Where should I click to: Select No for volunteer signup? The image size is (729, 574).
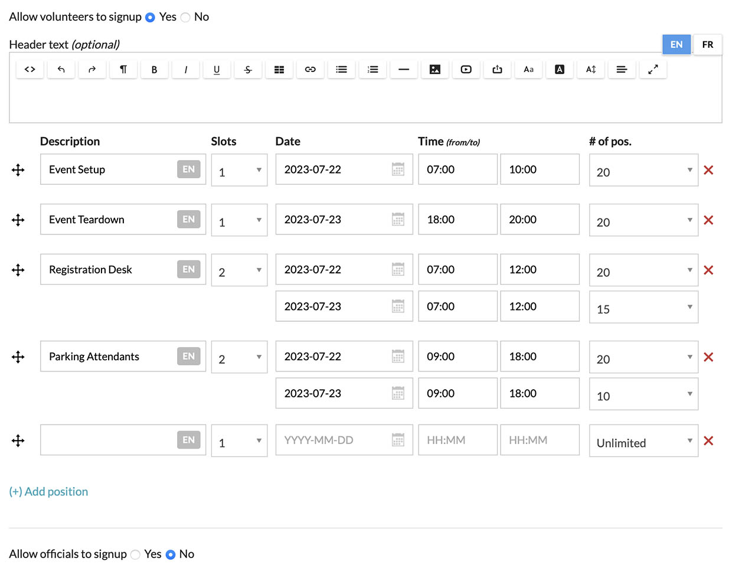click(x=185, y=18)
